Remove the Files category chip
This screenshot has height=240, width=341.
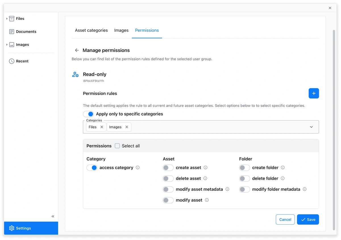coord(102,127)
